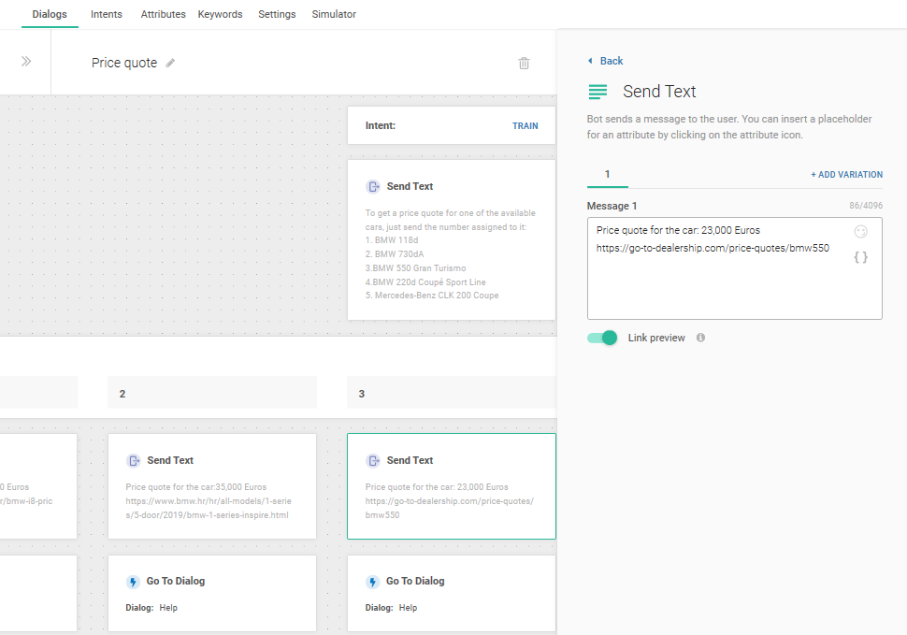Switch to the Simulator tab
Image resolution: width=907 pixels, height=635 pixels.
coord(334,15)
